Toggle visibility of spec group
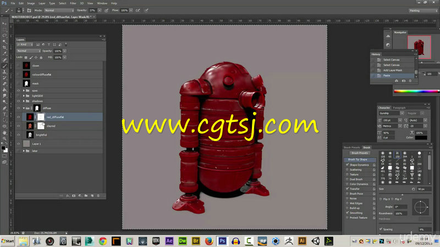 point(19,91)
